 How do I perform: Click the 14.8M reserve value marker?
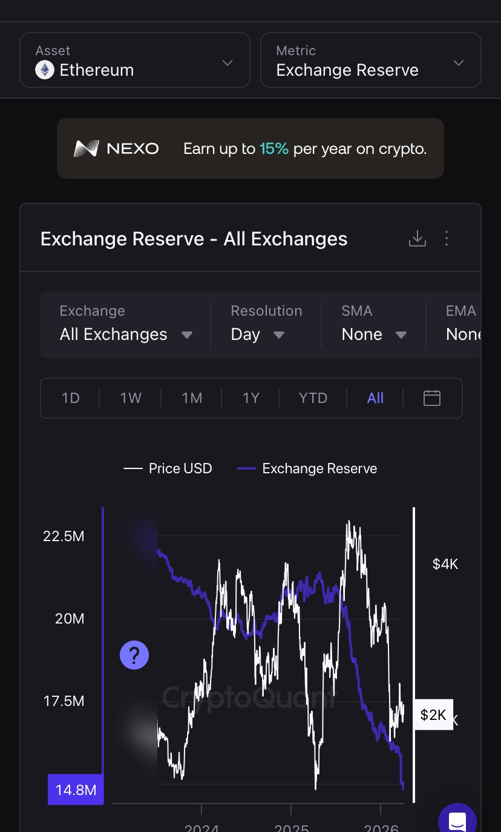tap(76, 790)
